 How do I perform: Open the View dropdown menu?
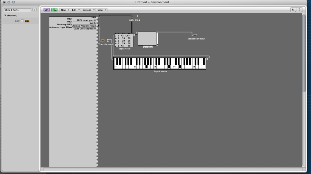coord(102,10)
